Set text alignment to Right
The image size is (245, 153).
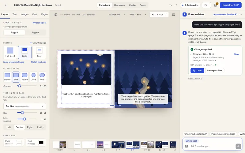[x=30, y=127]
